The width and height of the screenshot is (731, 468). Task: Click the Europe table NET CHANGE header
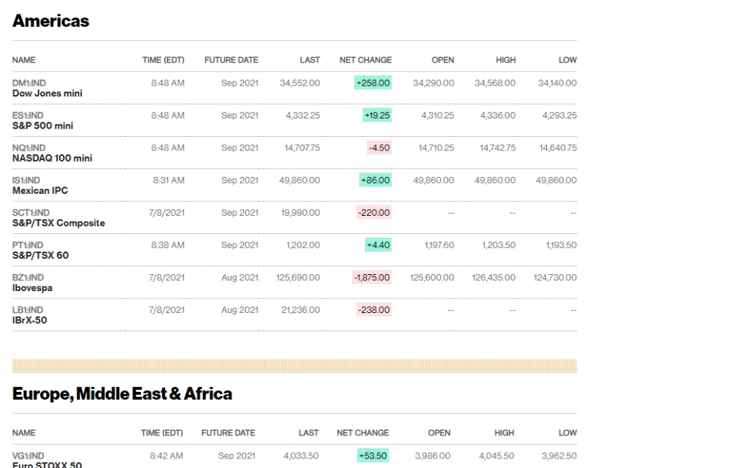click(363, 433)
